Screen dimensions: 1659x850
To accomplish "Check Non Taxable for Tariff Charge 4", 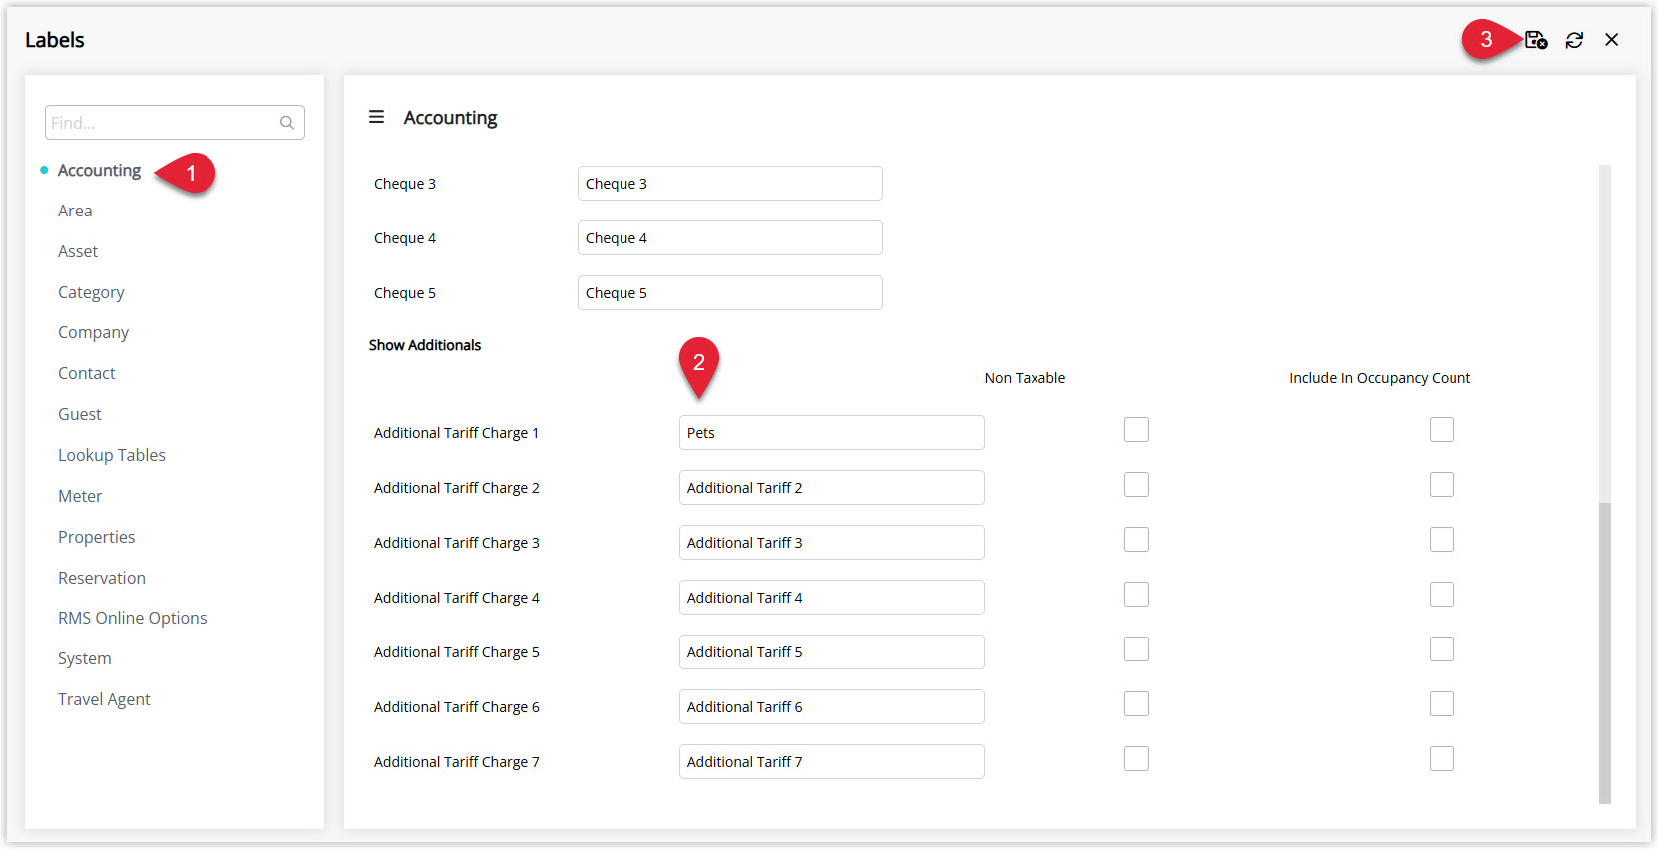I will pyautogui.click(x=1136, y=595).
